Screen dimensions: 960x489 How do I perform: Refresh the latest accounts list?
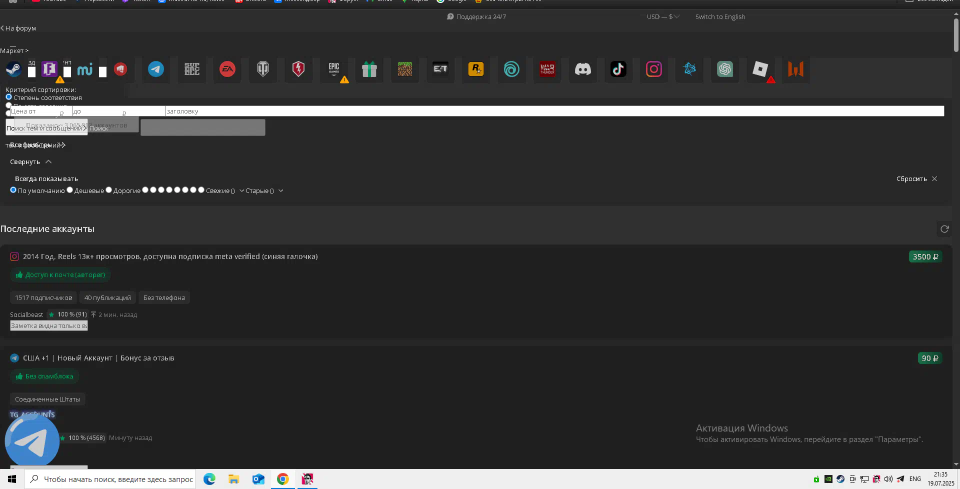(x=944, y=229)
